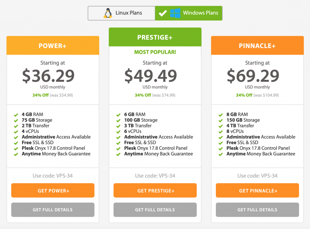Screen dimensions: 310x229
Task: Click the orange PINNACLE+ plan header
Action: (x=257, y=46)
